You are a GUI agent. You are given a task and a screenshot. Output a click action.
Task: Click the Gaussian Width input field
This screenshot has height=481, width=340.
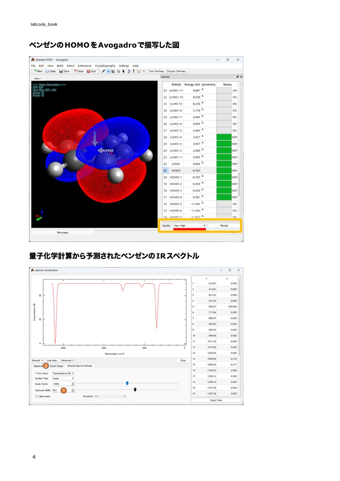point(62,390)
